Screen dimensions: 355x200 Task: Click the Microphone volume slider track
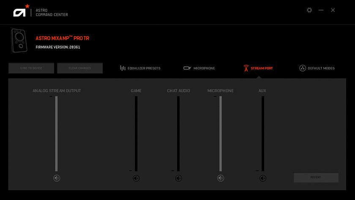coord(221,133)
